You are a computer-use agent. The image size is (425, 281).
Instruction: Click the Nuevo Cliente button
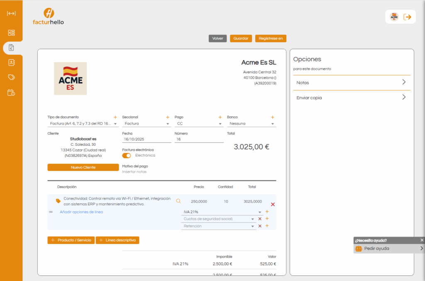coord(83,167)
